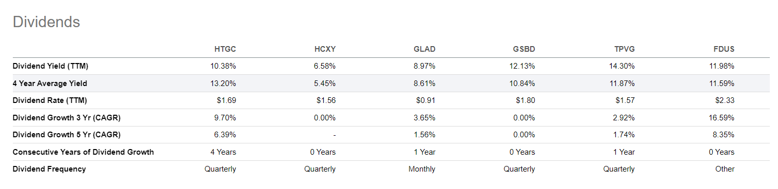Click the Dividend Yield (TTM) row label
Viewport: 778px width, 189px height.
(x=47, y=66)
